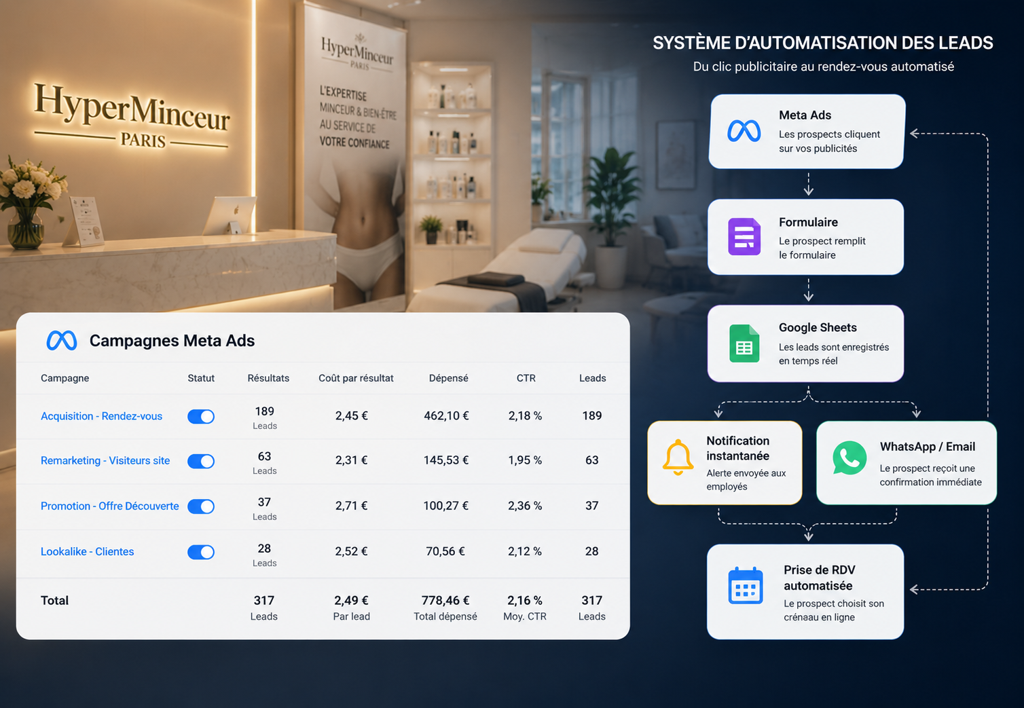Disable the Promotion - Offre Découverte campaign switch
This screenshot has height=708, width=1024.
click(x=201, y=506)
